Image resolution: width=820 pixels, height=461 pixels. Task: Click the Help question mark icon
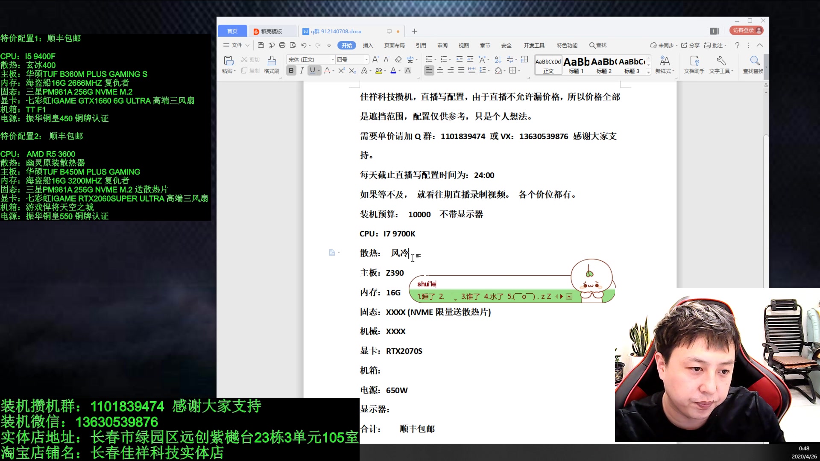point(737,45)
